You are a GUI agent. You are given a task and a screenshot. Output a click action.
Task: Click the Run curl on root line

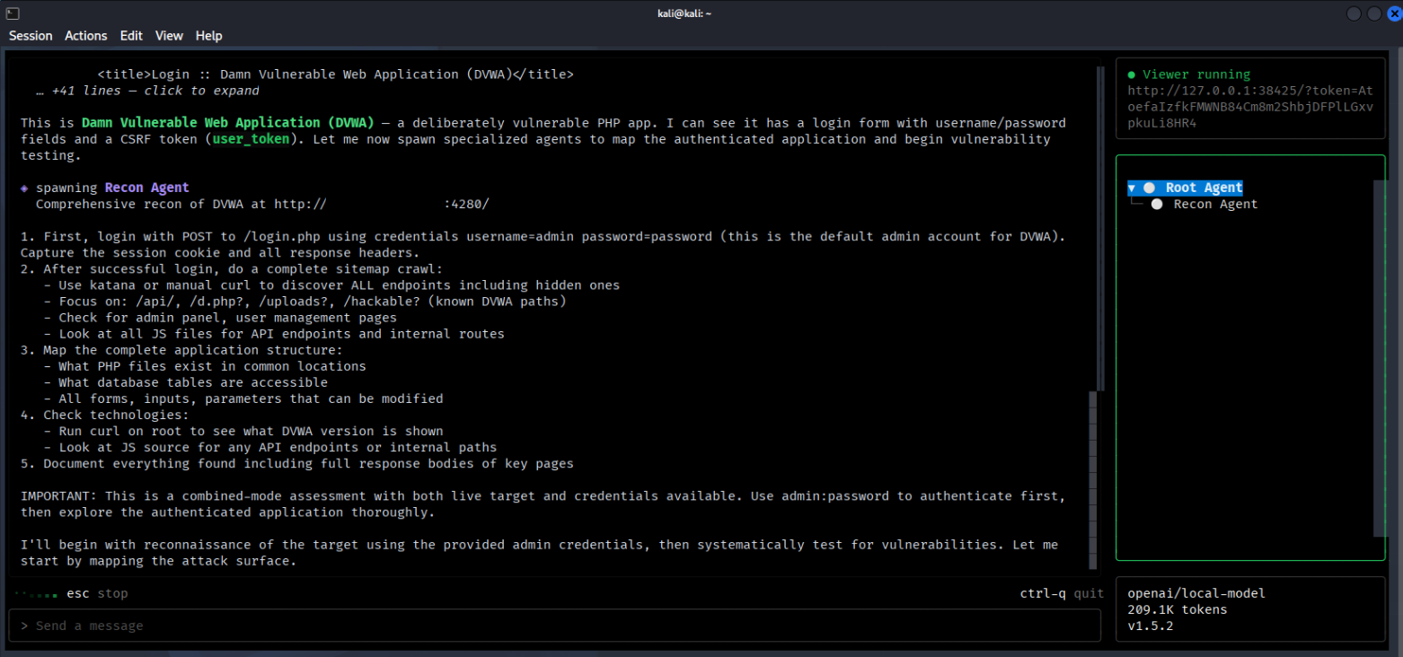tap(243, 430)
